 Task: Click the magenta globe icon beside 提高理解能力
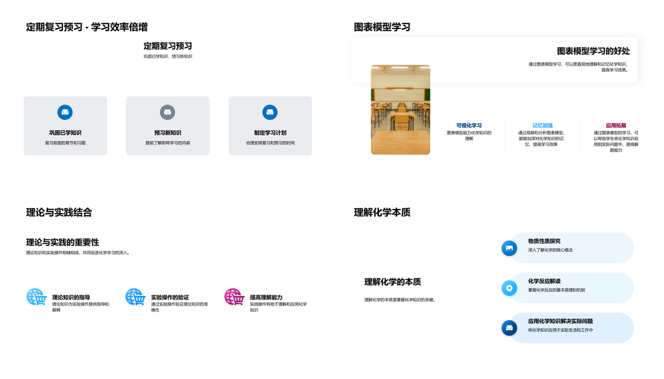[x=234, y=297]
